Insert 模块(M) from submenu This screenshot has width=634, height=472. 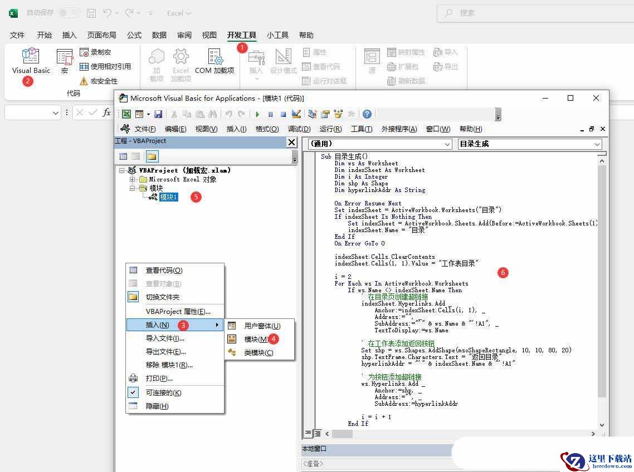[x=259, y=339]
